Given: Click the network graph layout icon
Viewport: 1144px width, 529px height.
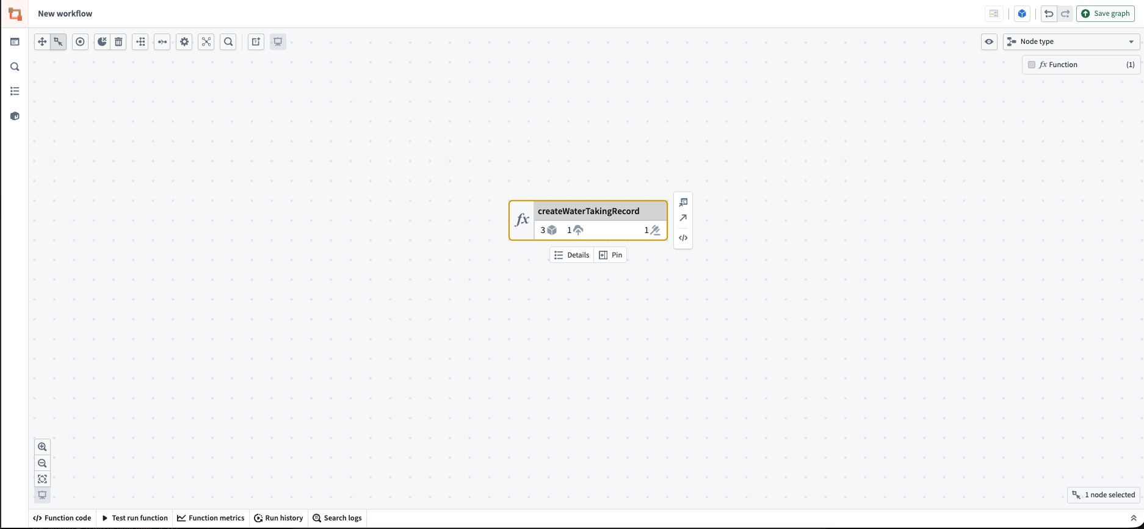Looking at the screenshot, I should (x=206, y=41).
